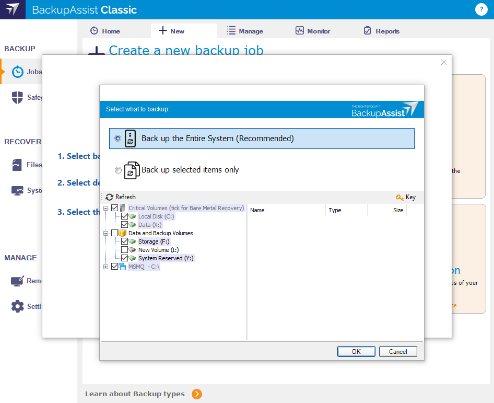Click the Critical Volumes server icon
This screenshot has width=494, height=403.
click(123, 208)
